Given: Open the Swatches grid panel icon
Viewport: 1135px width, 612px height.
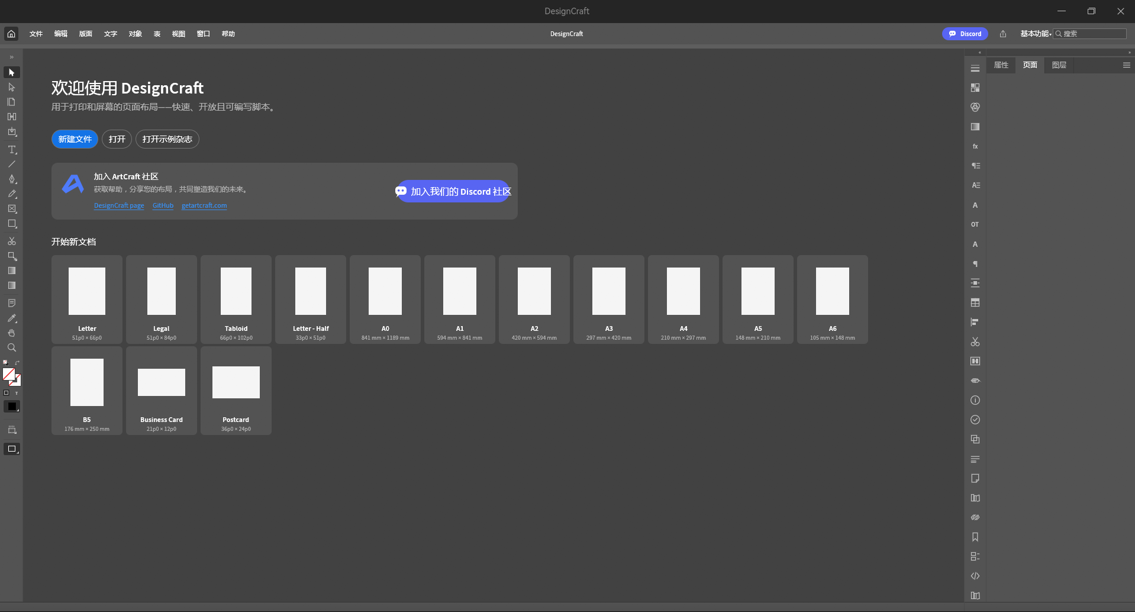Looking at the screenshot, I should tap(975, 88).
